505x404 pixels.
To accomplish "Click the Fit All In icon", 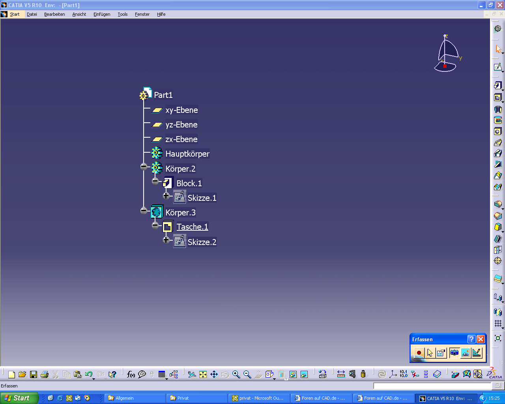I will coord(203,374).
